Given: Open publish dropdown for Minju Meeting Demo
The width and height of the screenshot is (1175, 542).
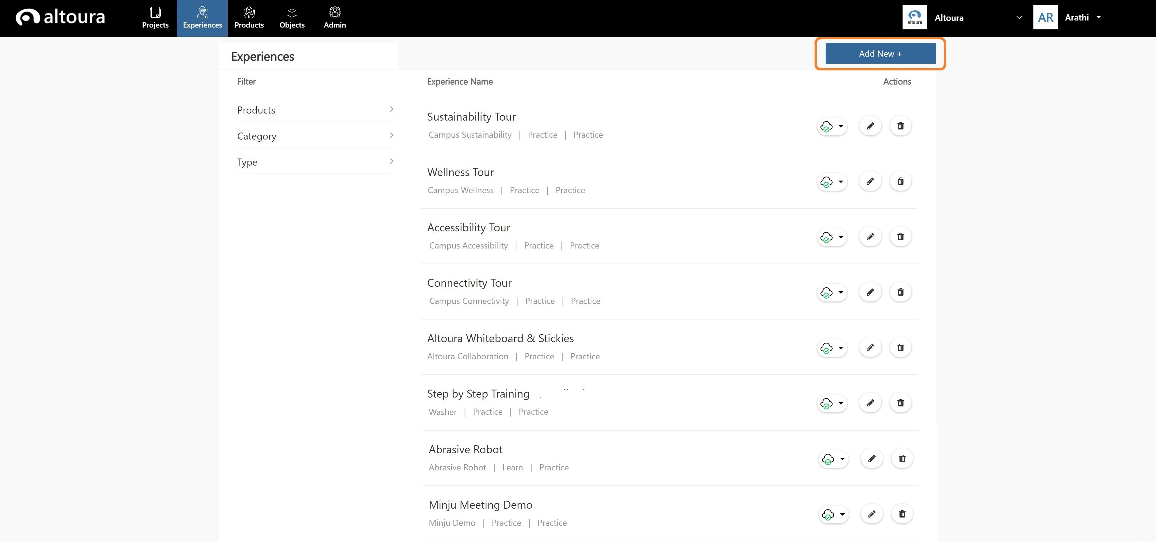Looking at the screenshot, I should pyautogui.click(x=834, y=514).
